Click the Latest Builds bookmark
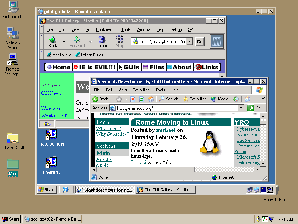This screenshot has height=224, width=298. tap(89, 55)
